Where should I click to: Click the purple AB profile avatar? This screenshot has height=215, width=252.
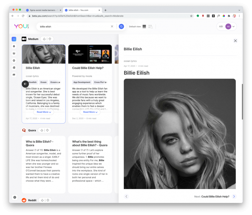coord(228,27)
